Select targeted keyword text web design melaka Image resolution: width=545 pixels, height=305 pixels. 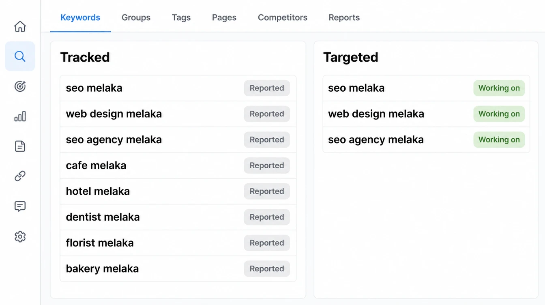coord(376,114)
